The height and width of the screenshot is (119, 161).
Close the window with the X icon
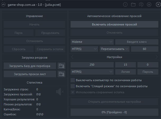point(158,4)
